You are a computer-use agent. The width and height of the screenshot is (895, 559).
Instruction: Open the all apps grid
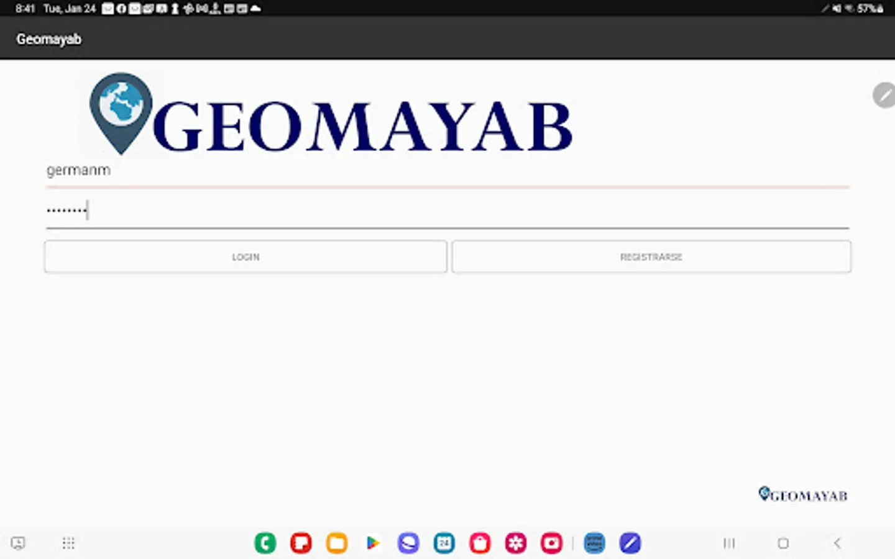coord(68,543)
